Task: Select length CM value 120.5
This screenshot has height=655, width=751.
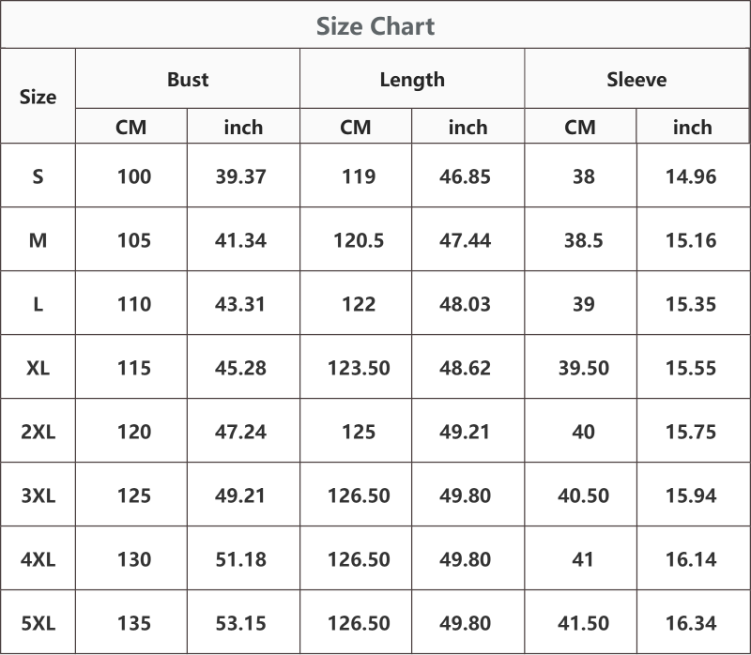Action: 359,240
